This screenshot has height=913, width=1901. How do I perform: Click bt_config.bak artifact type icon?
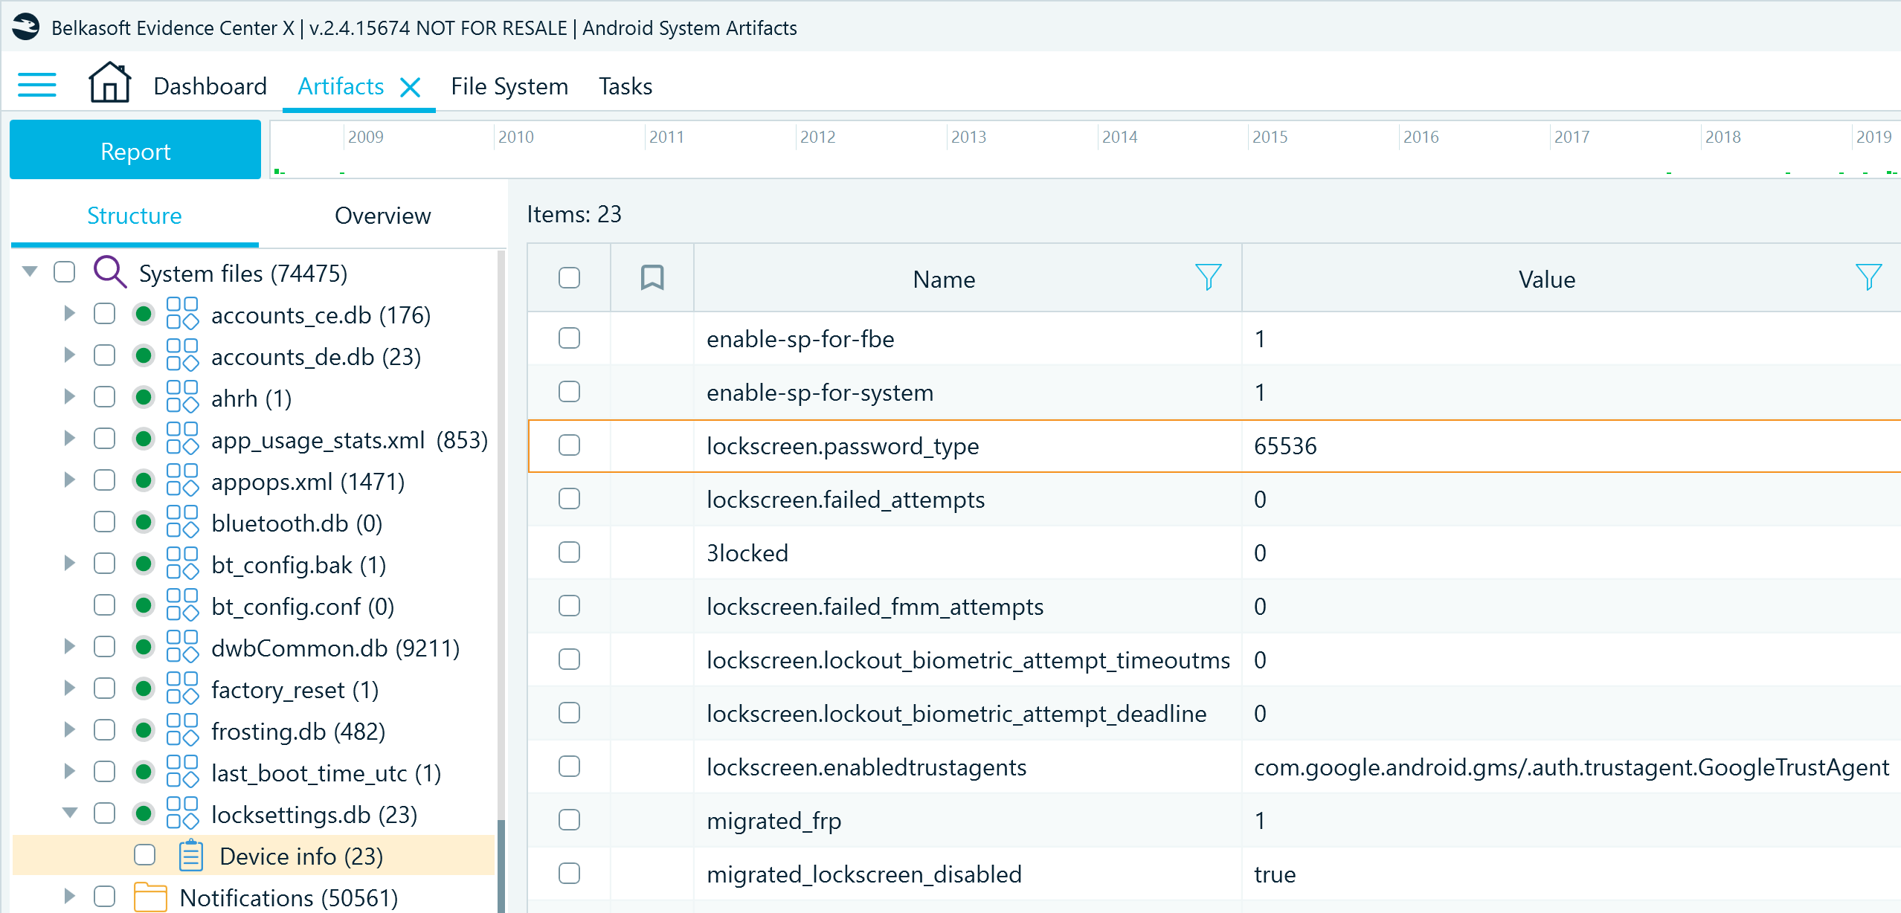click(x=182, y=564)
